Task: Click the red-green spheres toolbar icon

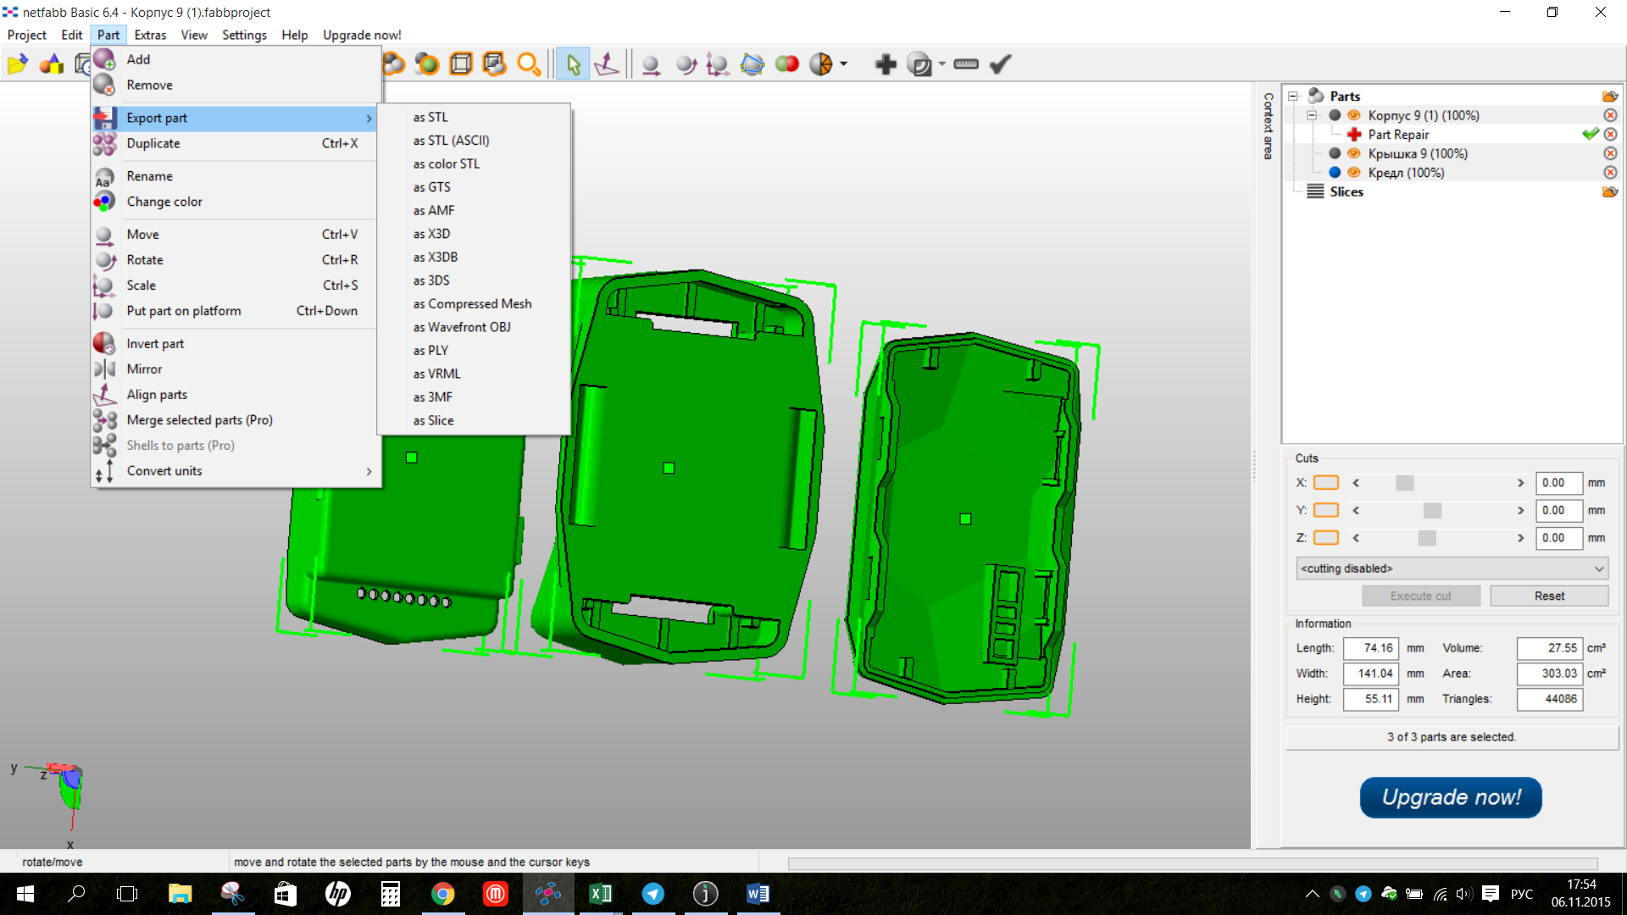Action: point(786,64)
